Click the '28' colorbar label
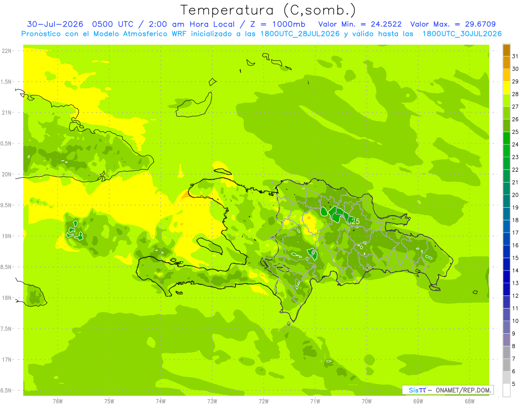 coord(515,94)
